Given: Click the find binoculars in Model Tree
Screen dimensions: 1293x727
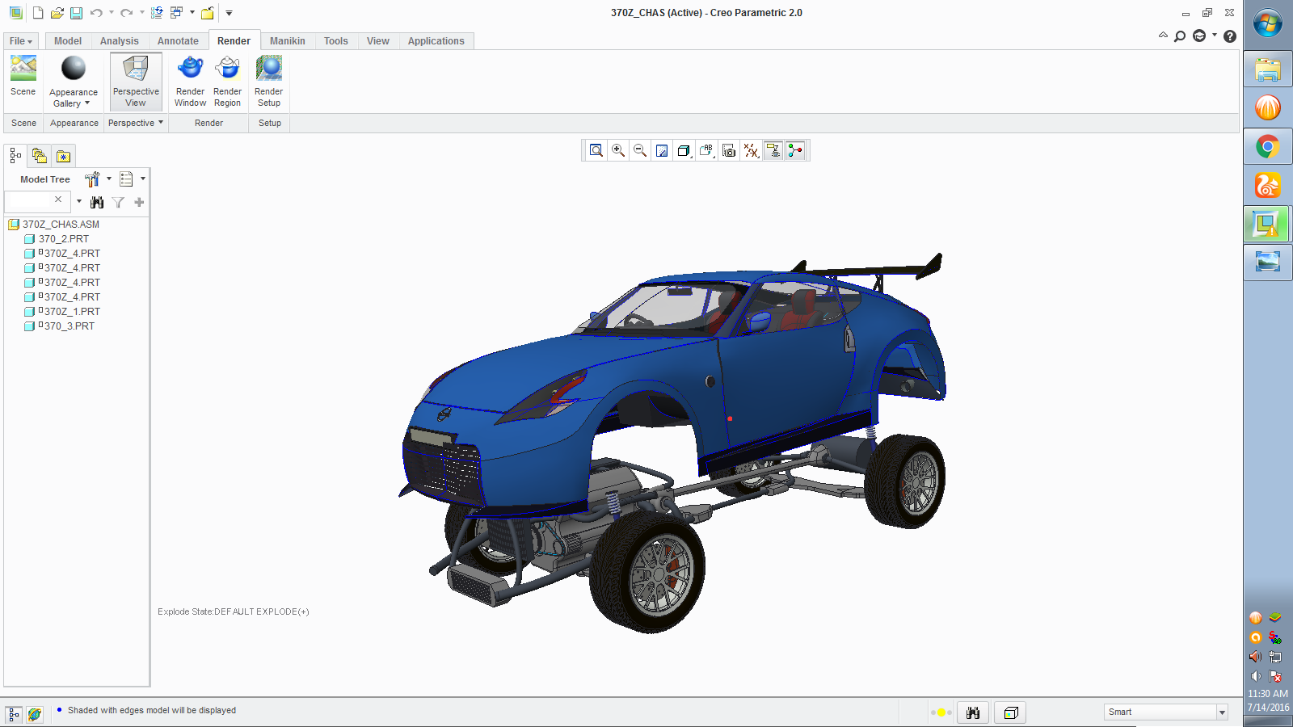Looking at the screenshot, I should pos(97,202).
